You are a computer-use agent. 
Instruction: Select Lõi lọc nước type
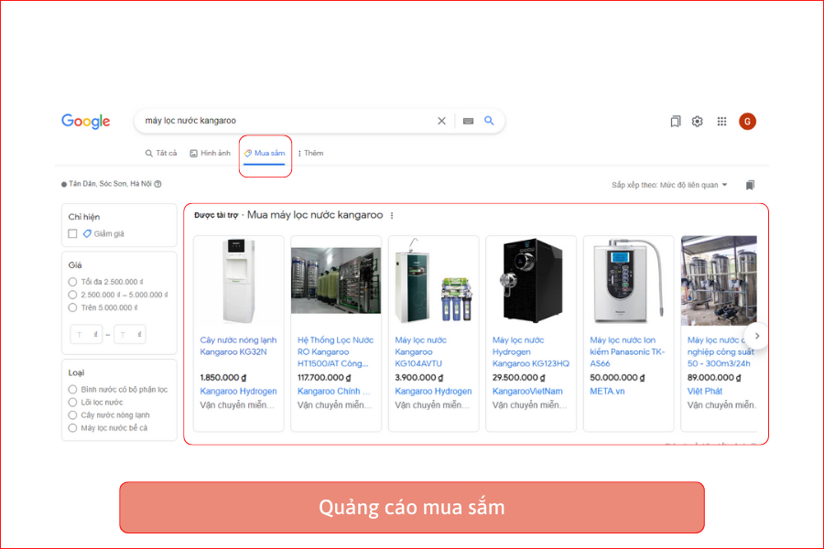tap(72, 403)
